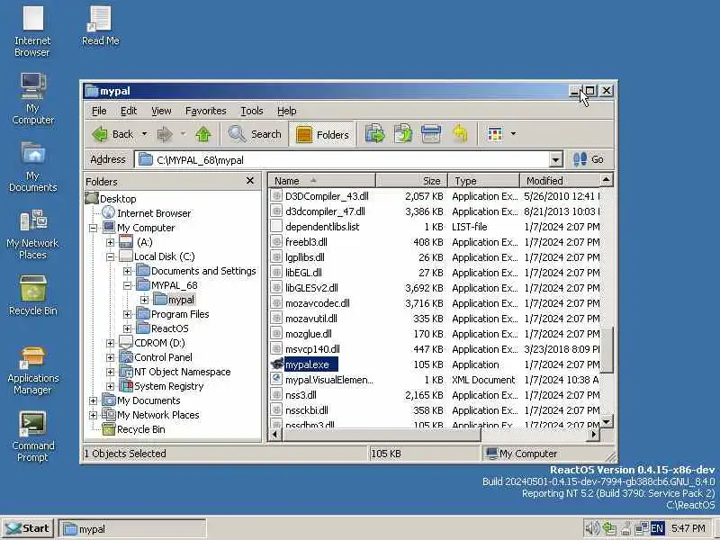
Task: Sort by the Name column header
Action: (322, 181)
